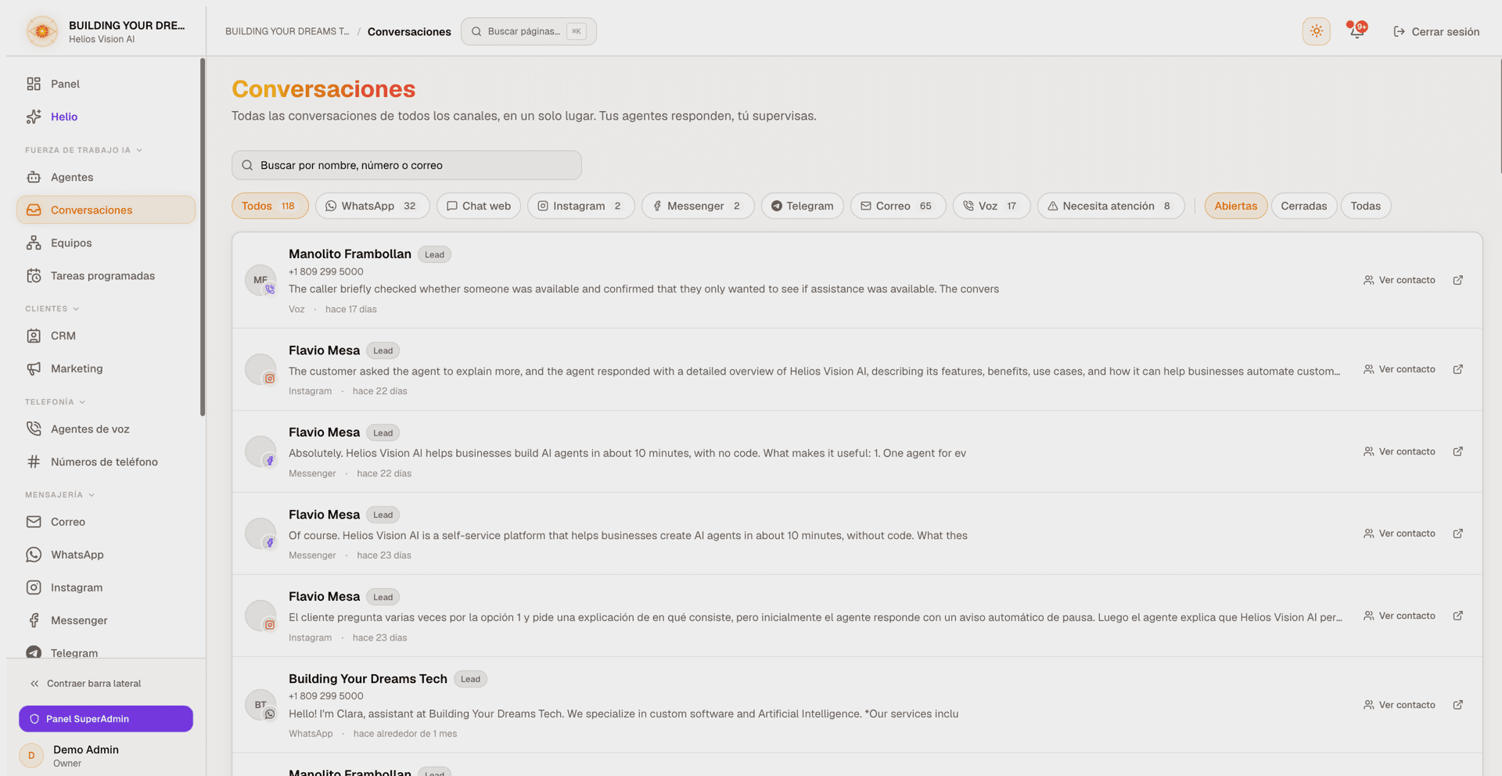
Task: Filter conversations by Messenger
Action: tap(698, 206)
